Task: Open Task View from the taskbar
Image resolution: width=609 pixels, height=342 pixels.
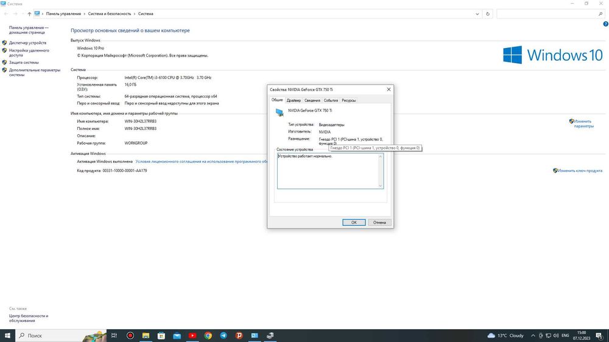Action: tap(114, 335)
